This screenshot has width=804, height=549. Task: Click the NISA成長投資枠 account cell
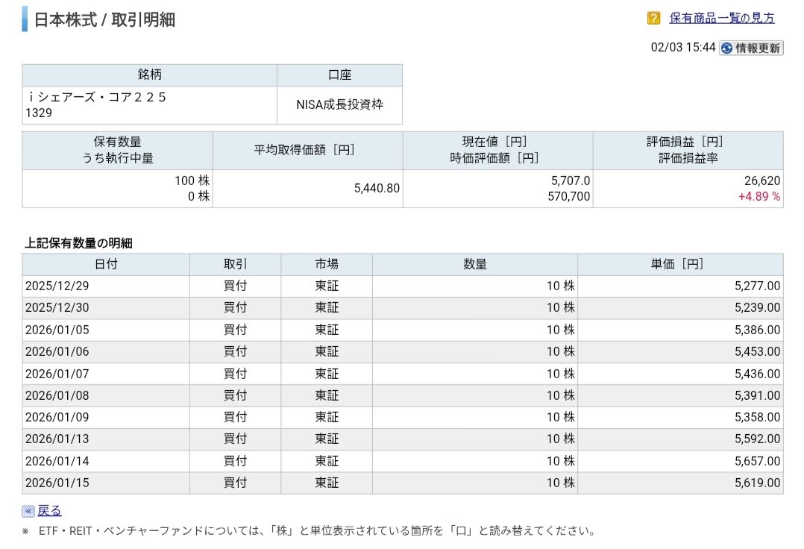coord(339,104)
